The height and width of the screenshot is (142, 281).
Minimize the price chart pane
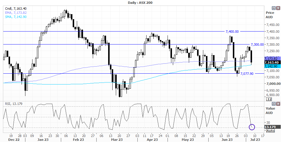[274, 8]
